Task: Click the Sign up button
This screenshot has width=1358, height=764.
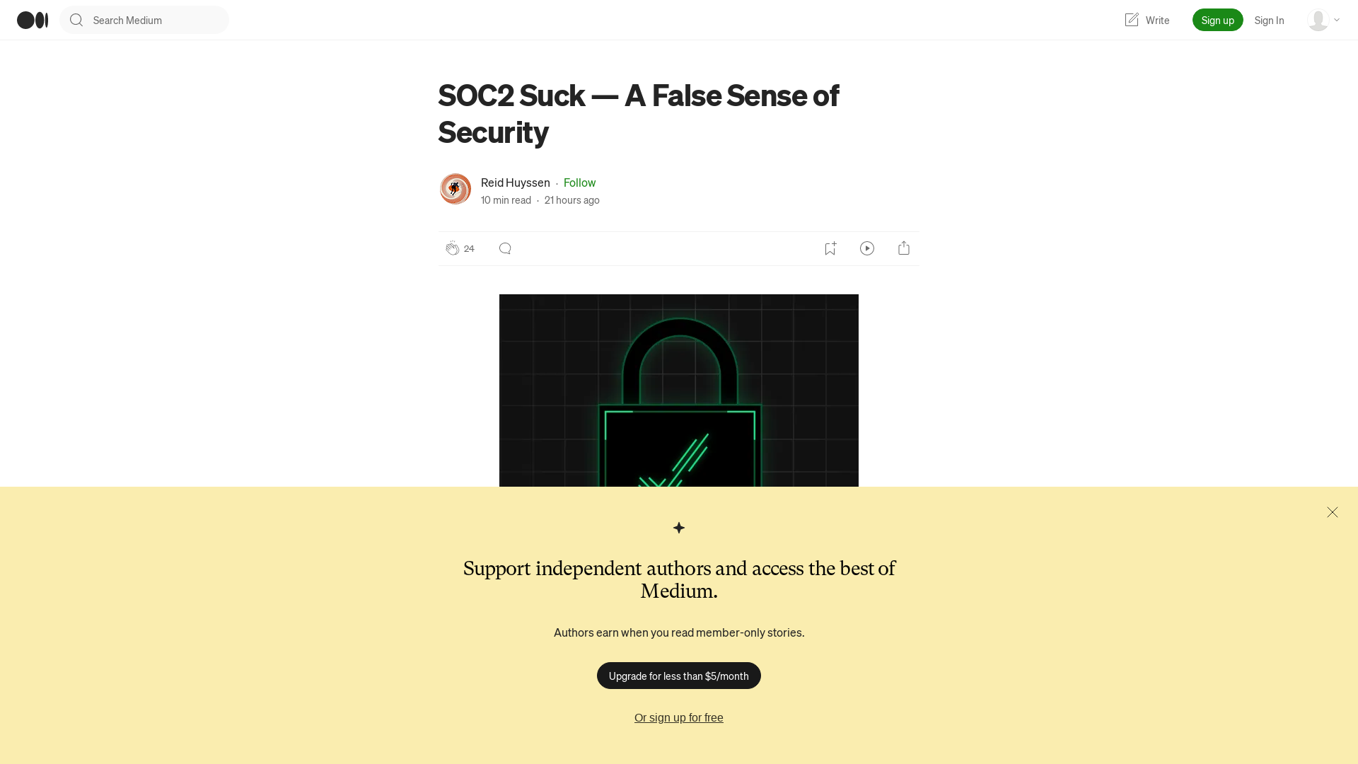Action: pyautogui.click(x=1217, y=20)
